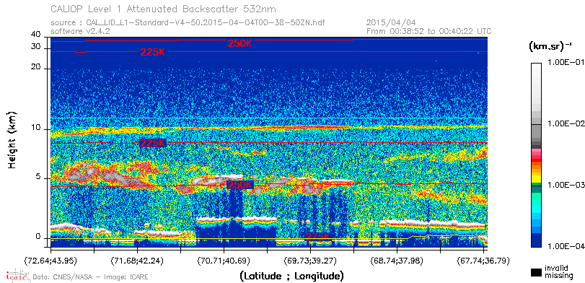The width and height of the screenshot is (585, 283).
Task: Click the '250K' isotherm label near 5 km
Action: [240, 185]
